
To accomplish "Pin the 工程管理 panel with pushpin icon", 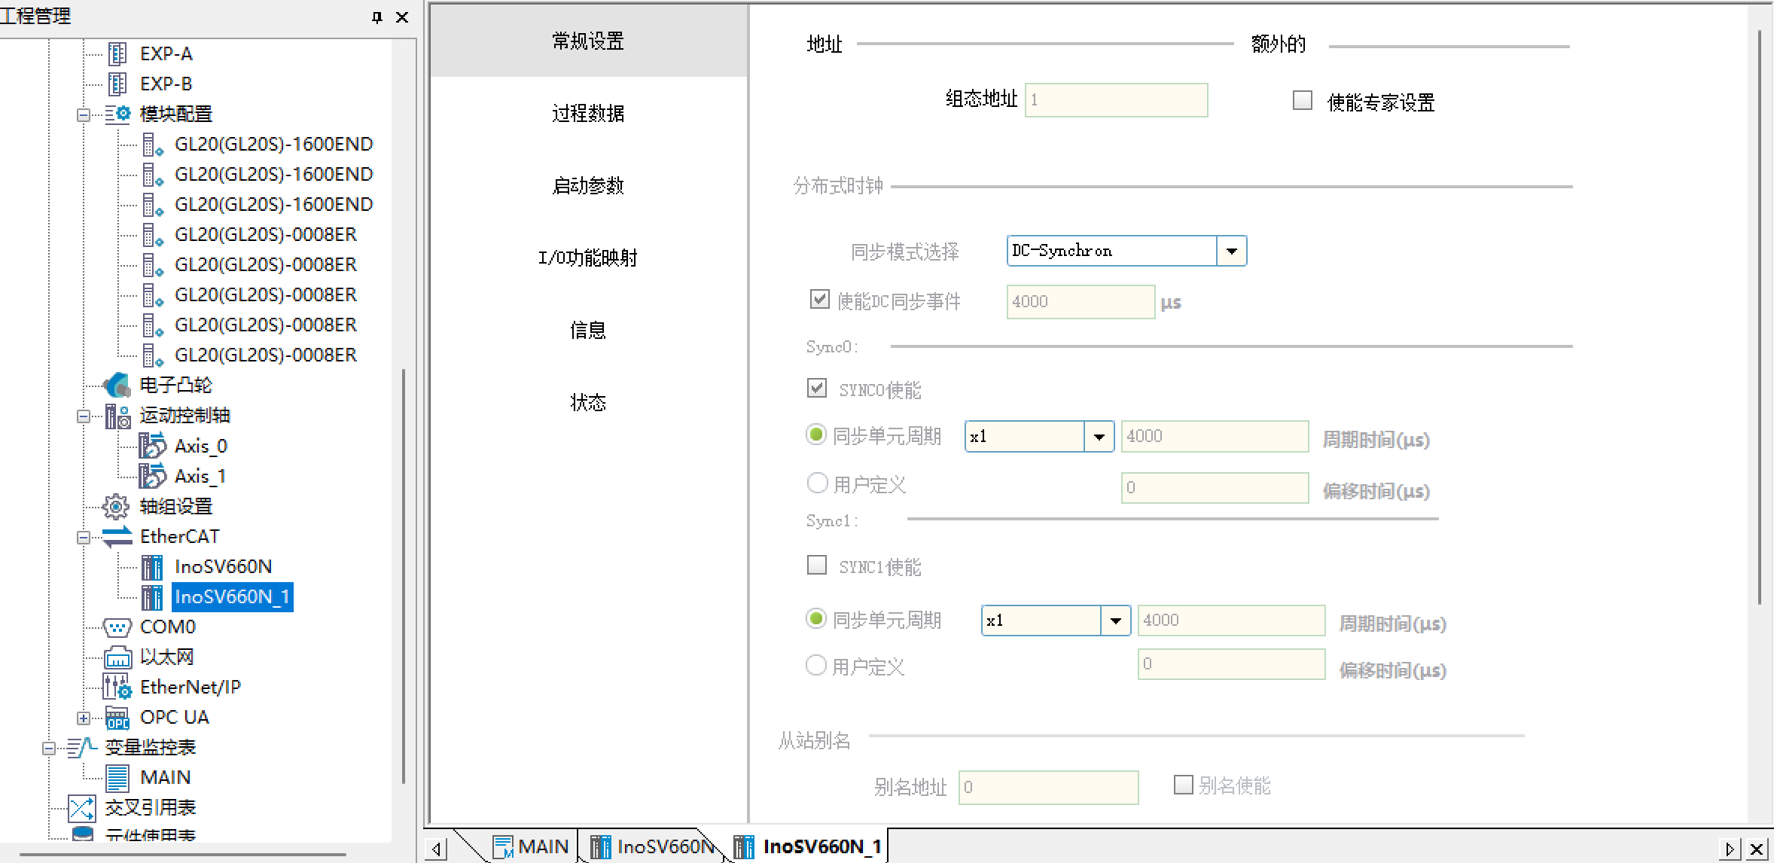I will coord(377,17).
